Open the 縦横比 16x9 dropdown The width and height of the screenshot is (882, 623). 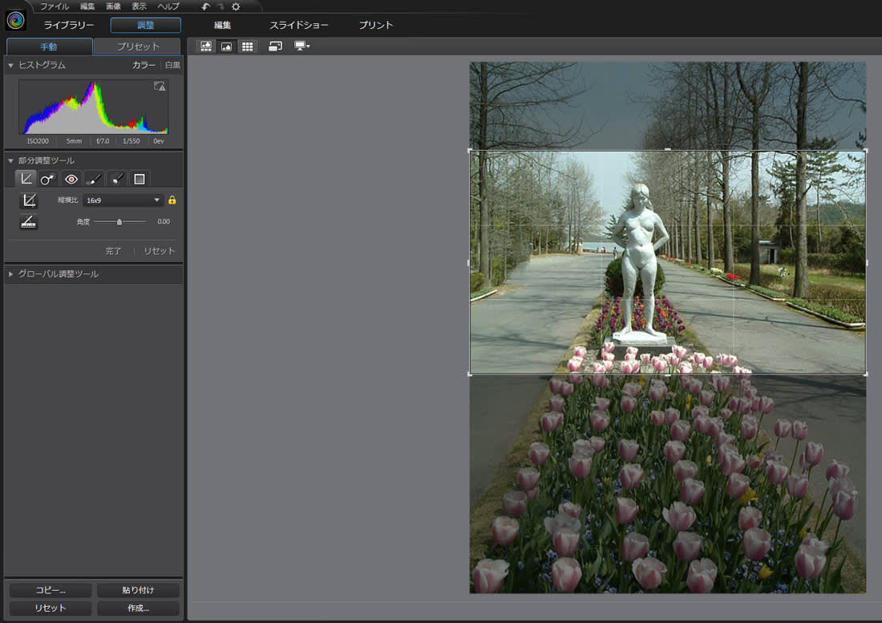pyautogui.click(x=123, y=200)
